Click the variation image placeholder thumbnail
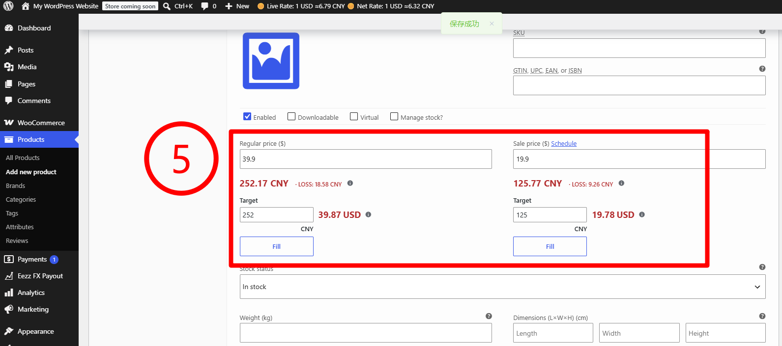Image resolution: width=782 pixels, height=346 pixels. pos(271,61)
